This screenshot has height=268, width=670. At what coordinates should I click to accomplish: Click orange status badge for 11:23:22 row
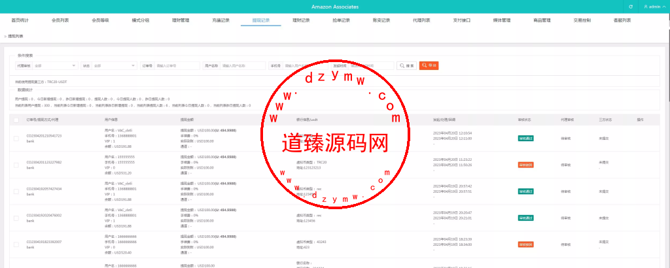point(525,165)
